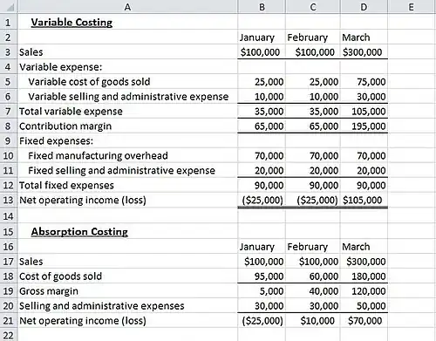Viewport: 436px width, 341px height.
Task: Select column E header
Action: 412,6
